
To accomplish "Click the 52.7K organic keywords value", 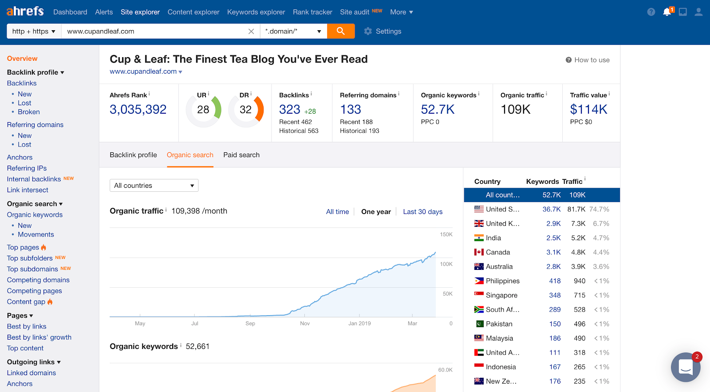I will point(438,110).
